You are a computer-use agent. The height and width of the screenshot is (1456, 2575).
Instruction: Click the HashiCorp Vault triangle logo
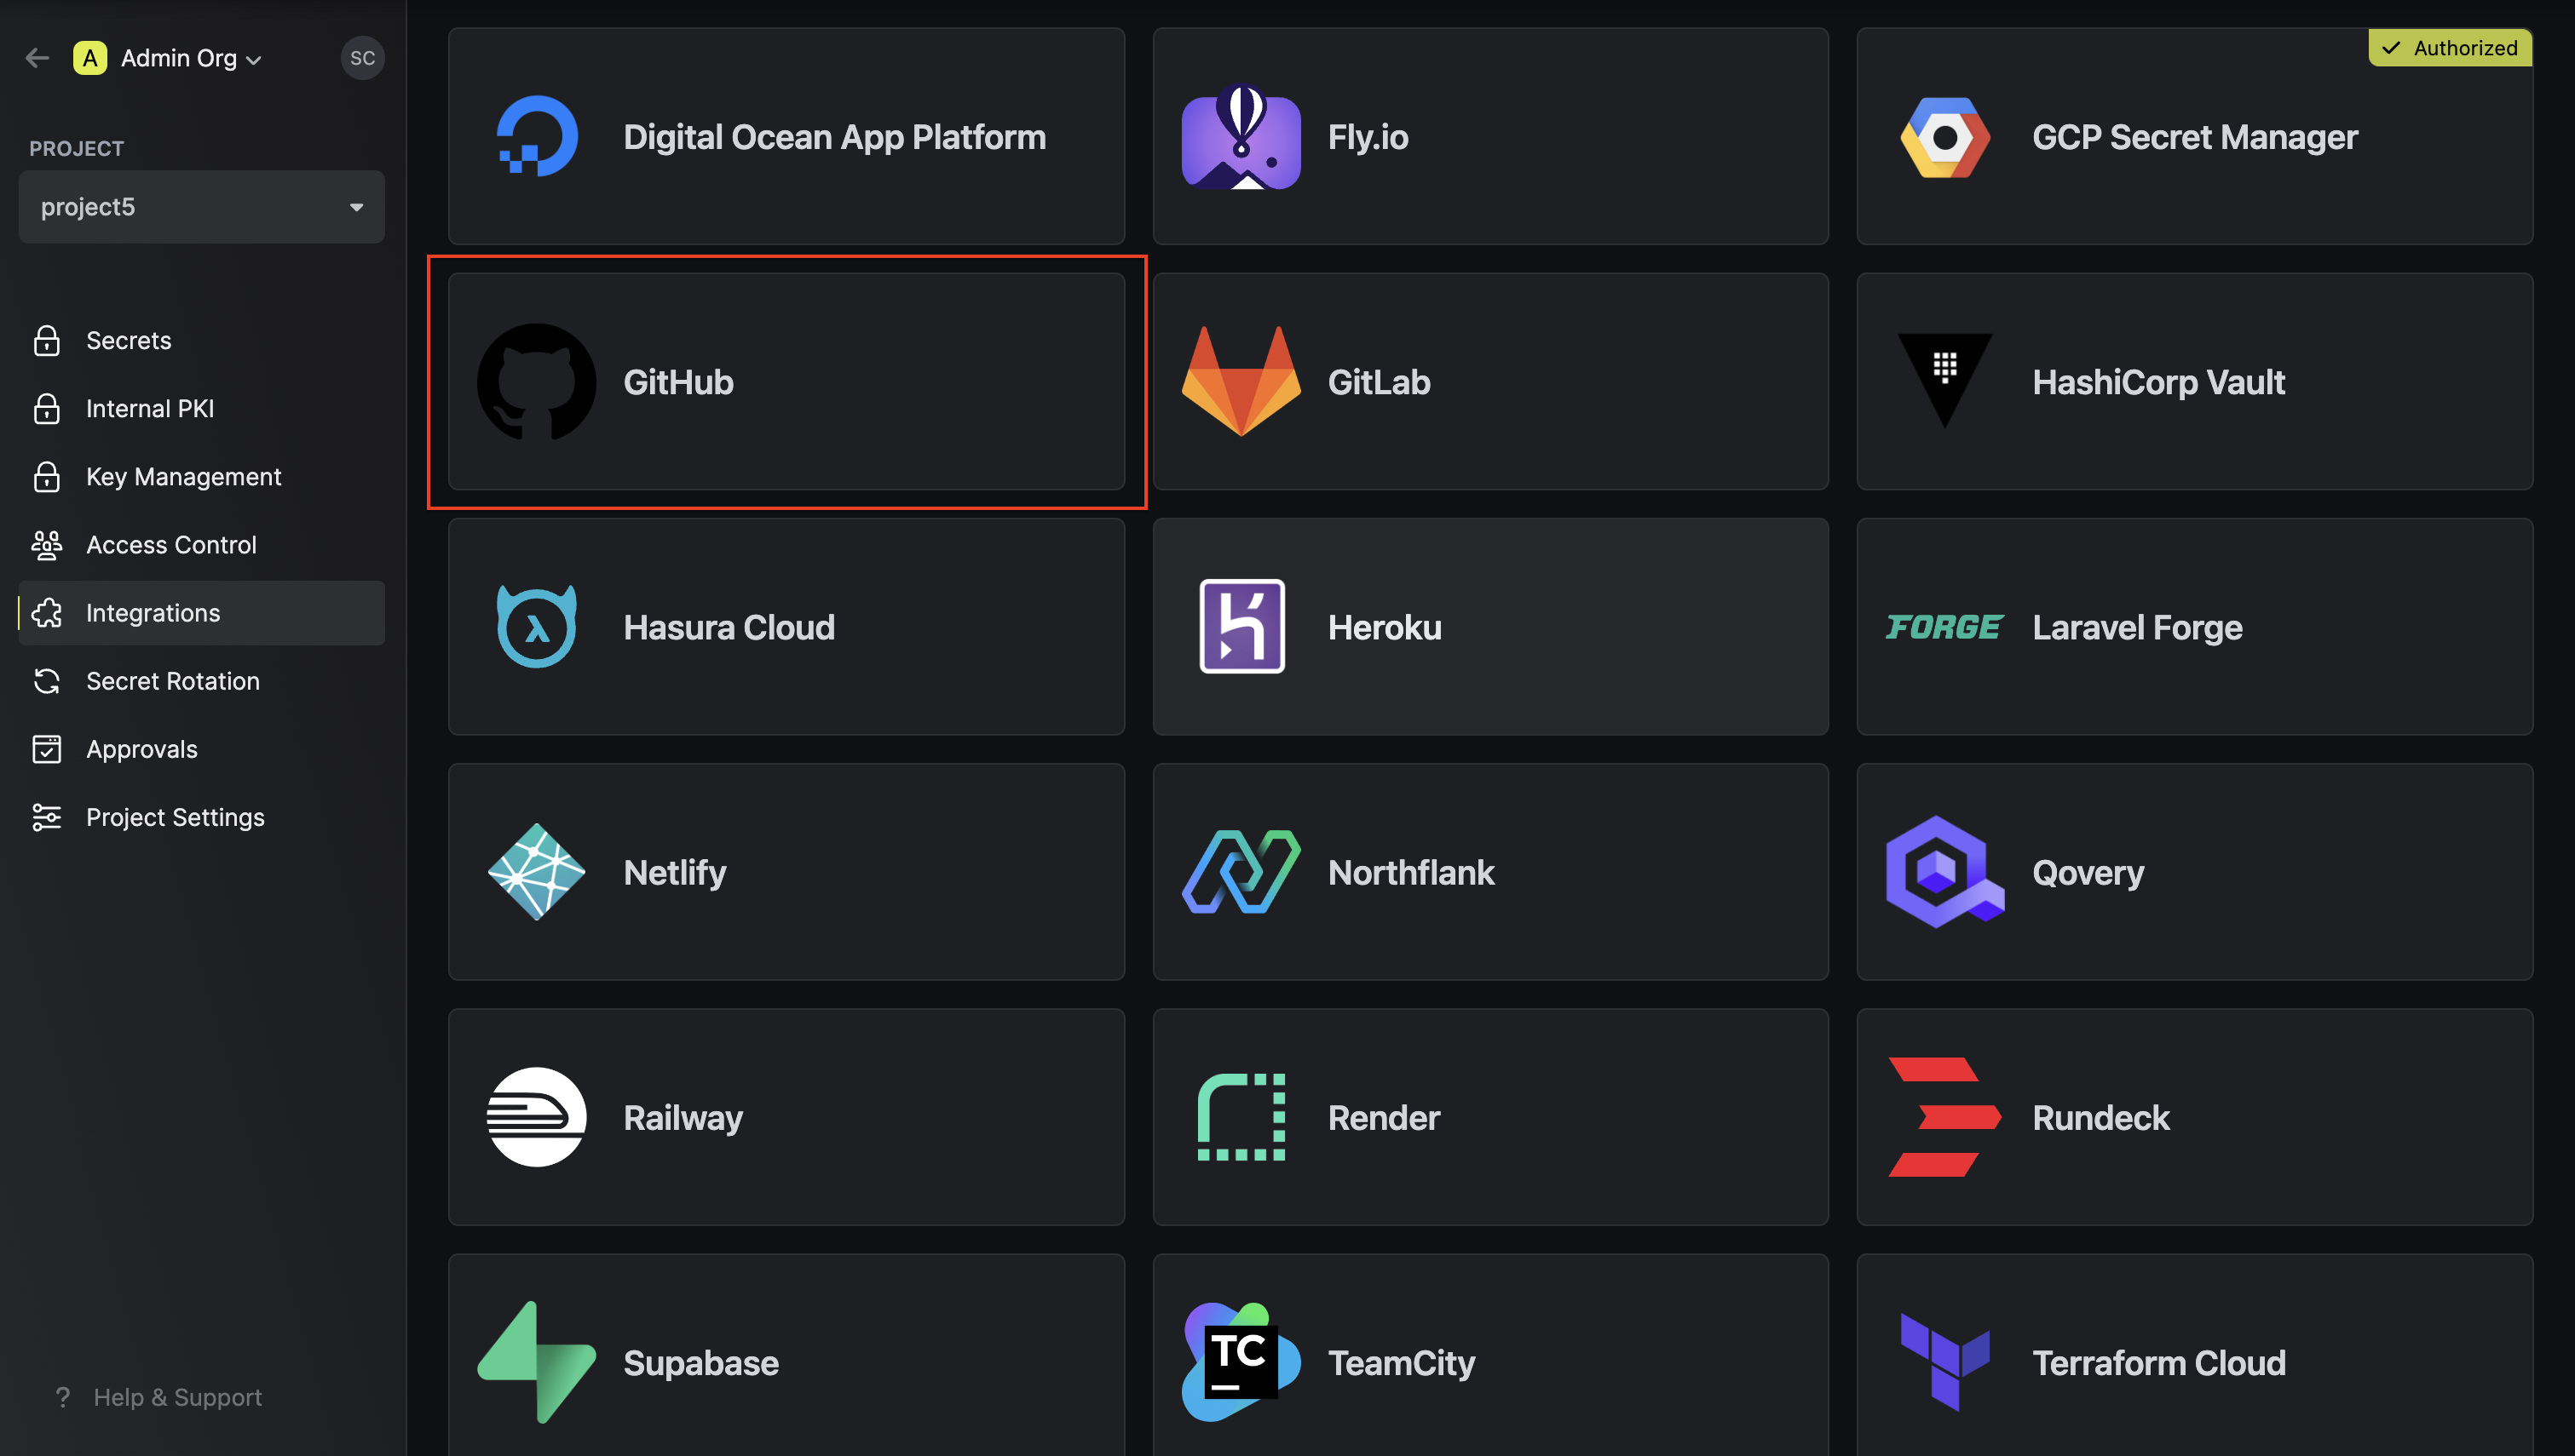point(1944,380)
